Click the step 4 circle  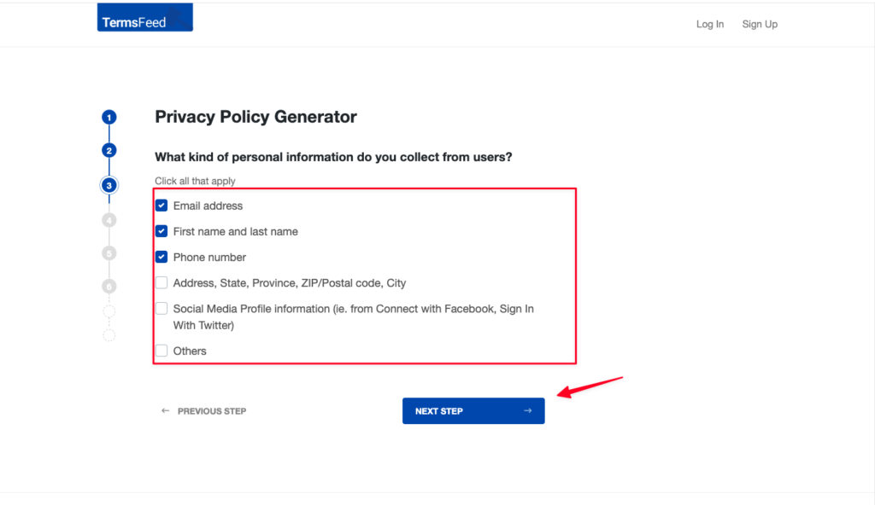[109, 220]
